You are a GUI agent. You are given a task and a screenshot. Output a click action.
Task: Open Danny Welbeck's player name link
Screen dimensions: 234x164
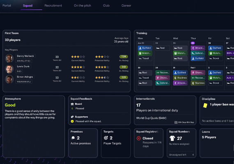pyautogui.click(x=25, y=56)
